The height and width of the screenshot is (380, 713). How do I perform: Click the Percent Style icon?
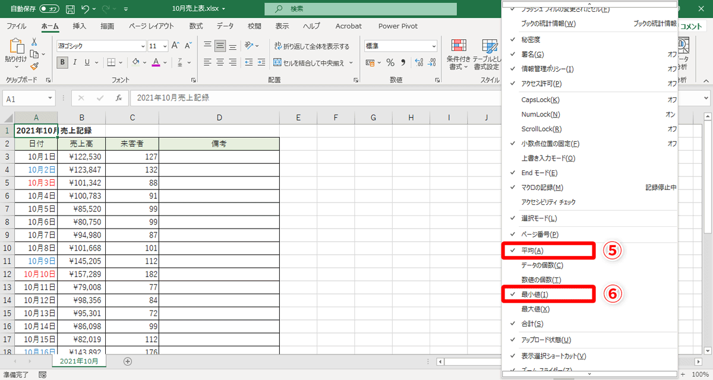click(x=390, y=62)
